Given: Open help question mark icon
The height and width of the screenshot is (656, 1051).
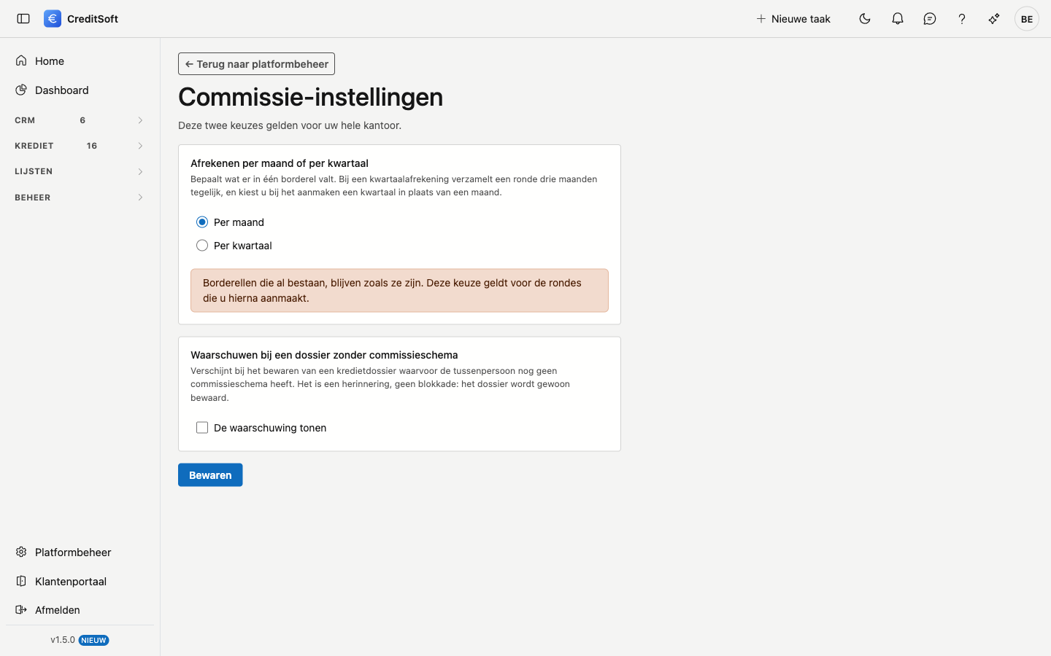Looking at the screenshot, I should point(962,19).
